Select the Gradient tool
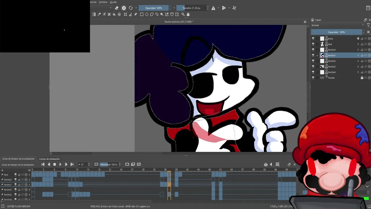 [94, 14]
